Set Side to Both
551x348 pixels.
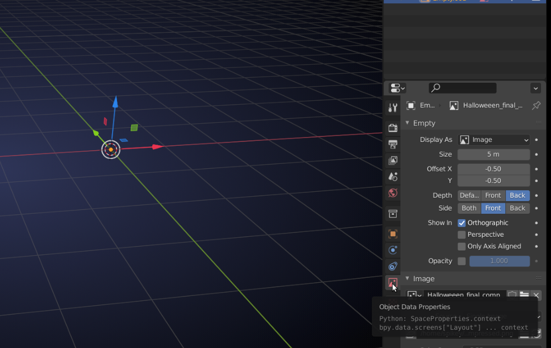click(469, 208)
